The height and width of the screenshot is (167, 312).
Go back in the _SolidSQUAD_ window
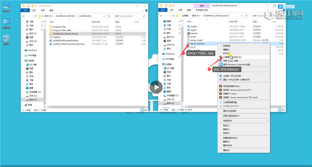pyautogui.click(x=24, y=16)
